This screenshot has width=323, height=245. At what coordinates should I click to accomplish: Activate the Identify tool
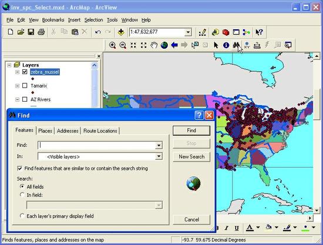(x=226, y=45)
